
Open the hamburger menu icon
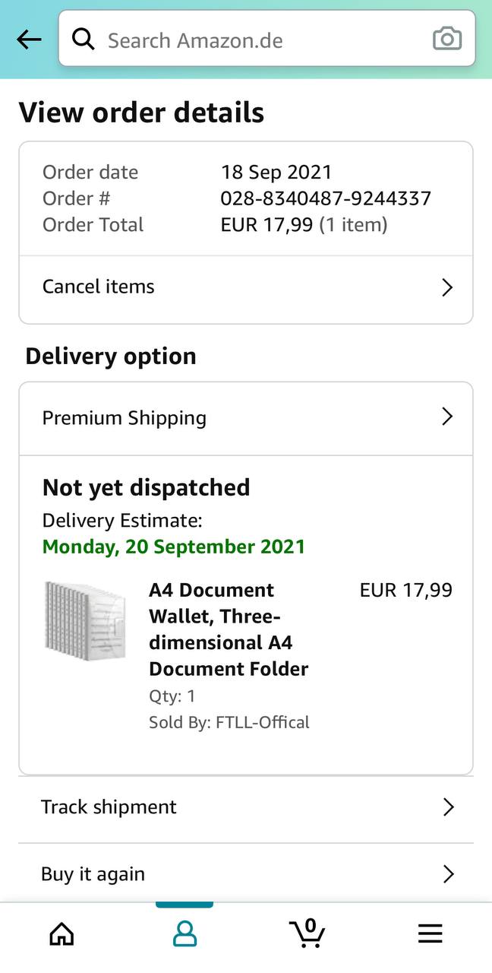[430, 933]
